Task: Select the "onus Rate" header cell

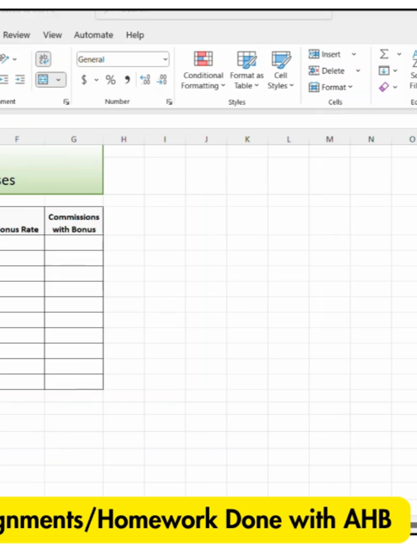Action: coord(22,221)
